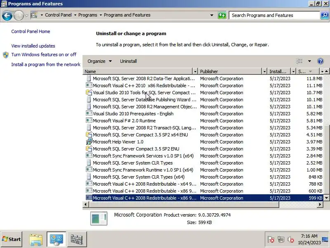Click the Action Center flag tray icon

[x=271, y=239]
